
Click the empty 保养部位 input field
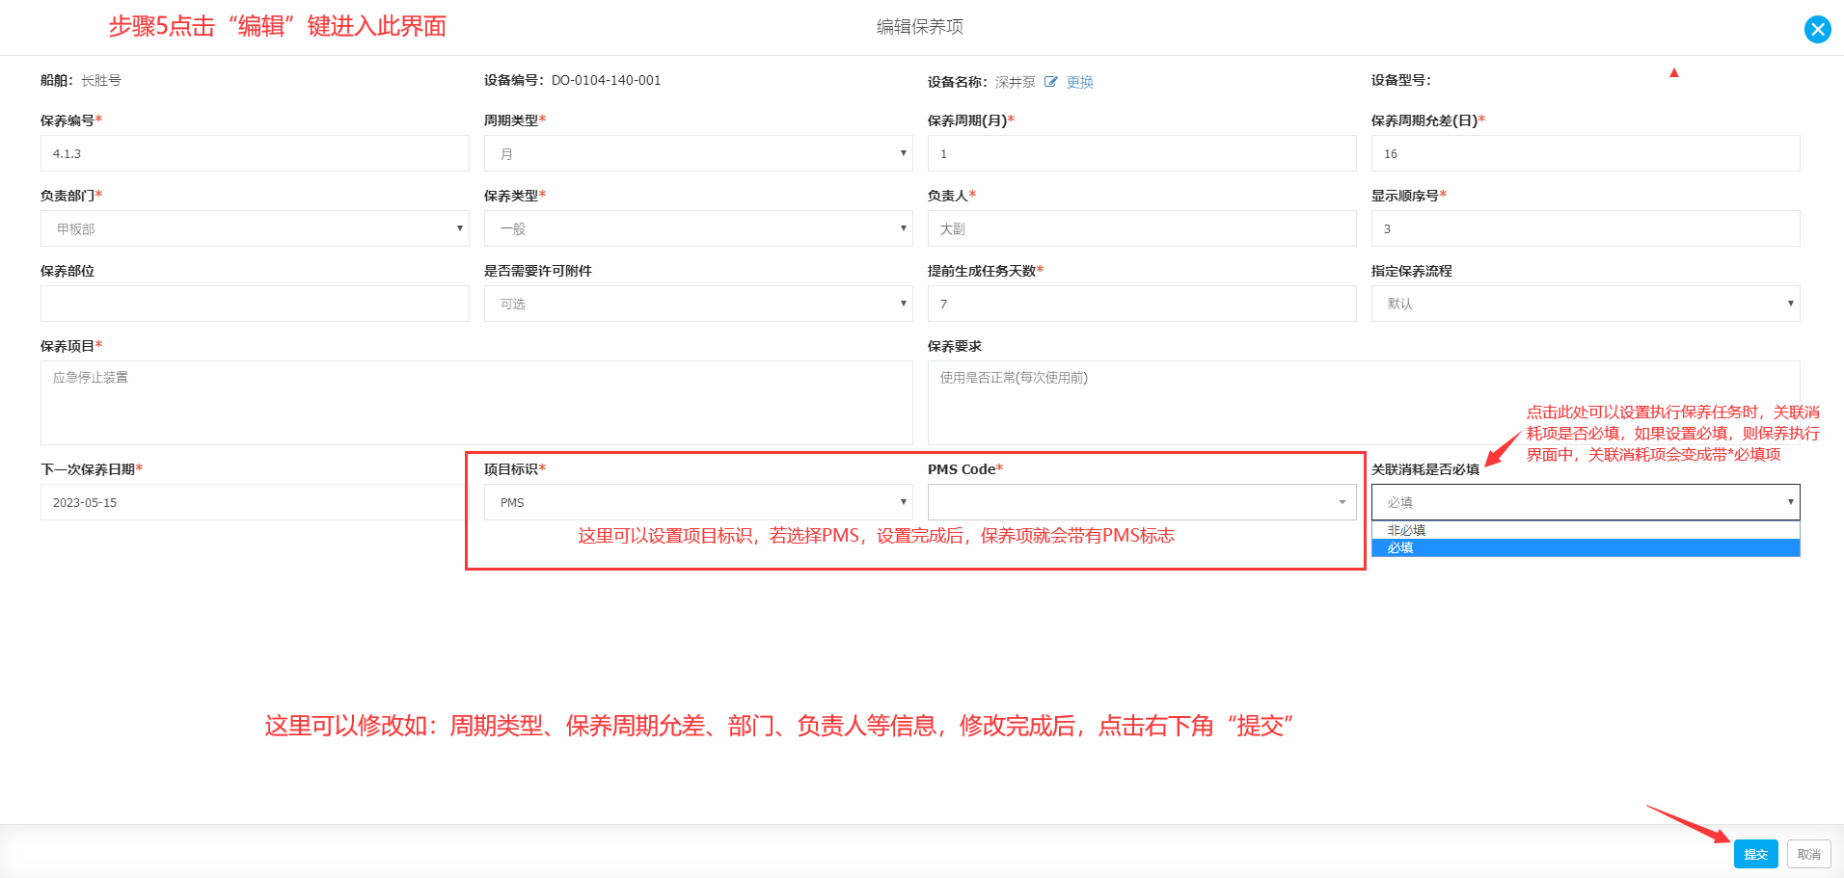(x=255, y=304)
